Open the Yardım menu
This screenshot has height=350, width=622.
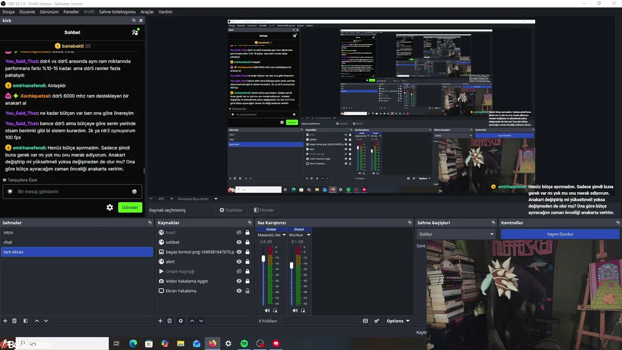click(165, 12)
